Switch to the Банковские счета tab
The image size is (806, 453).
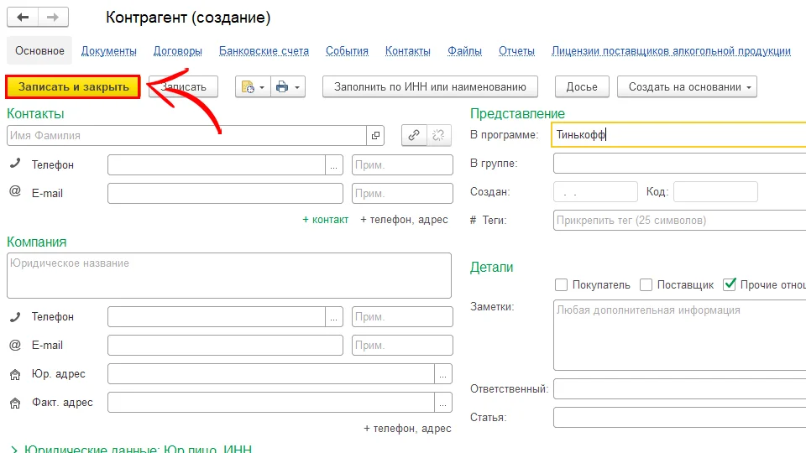(x=264, y=51)
